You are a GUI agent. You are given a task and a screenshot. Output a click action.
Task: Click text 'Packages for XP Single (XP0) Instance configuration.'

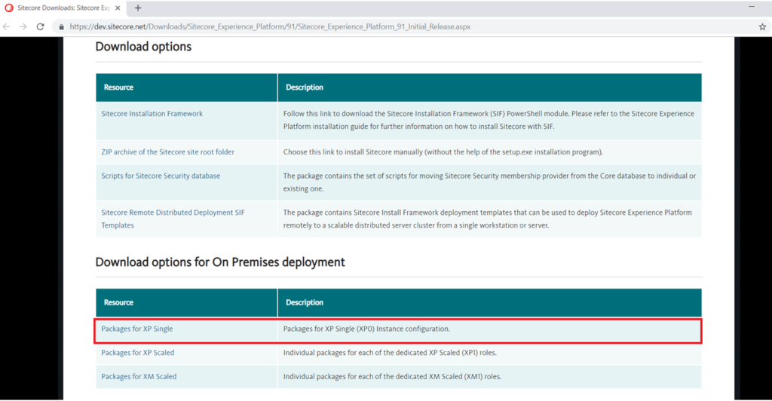[x=366, y=329]
